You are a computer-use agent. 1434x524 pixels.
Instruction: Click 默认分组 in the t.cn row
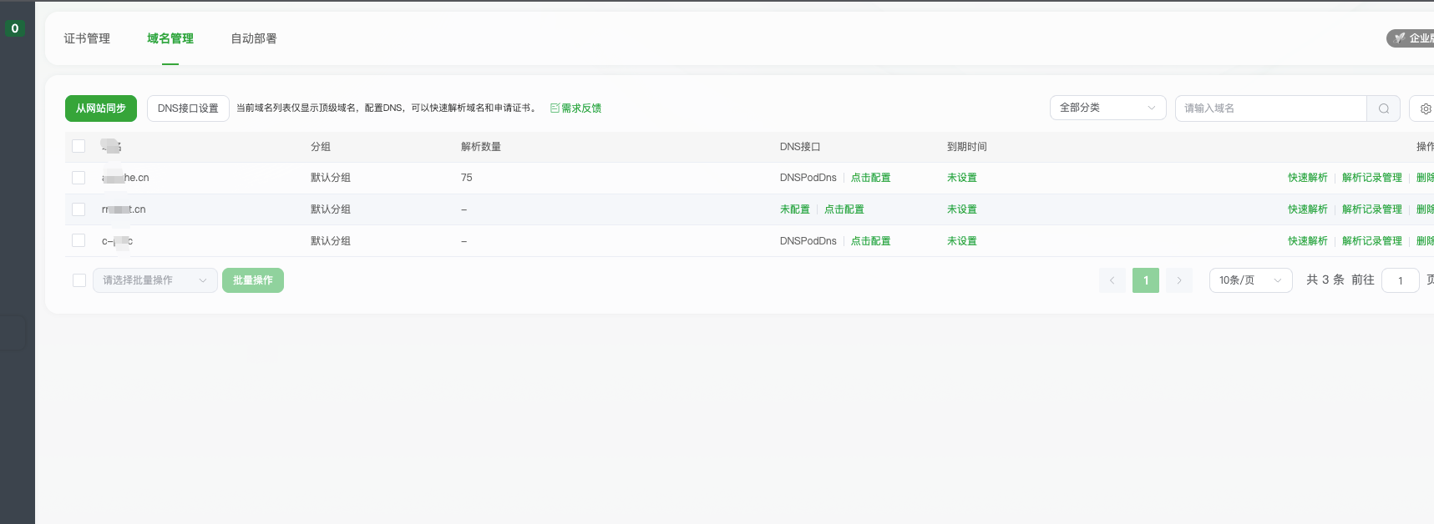coord(331,209)
